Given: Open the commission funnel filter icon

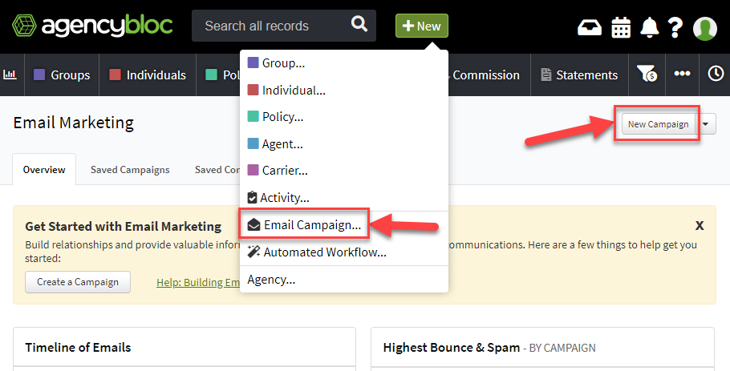Looking at the screenshot, I should click(x=647, y=74).
